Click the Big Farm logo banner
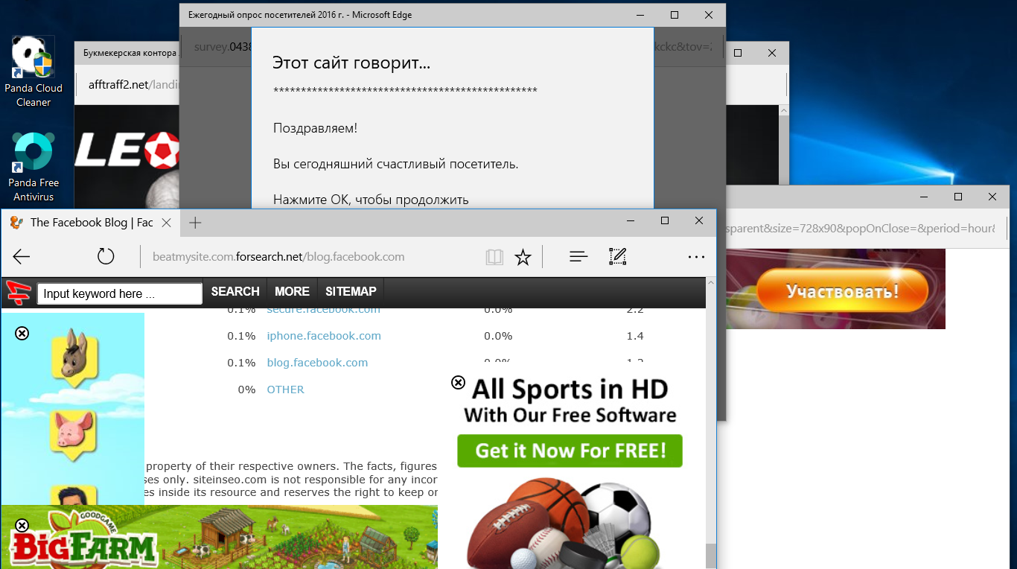The width and height of the screenshot is (1017, 569). 83,540
